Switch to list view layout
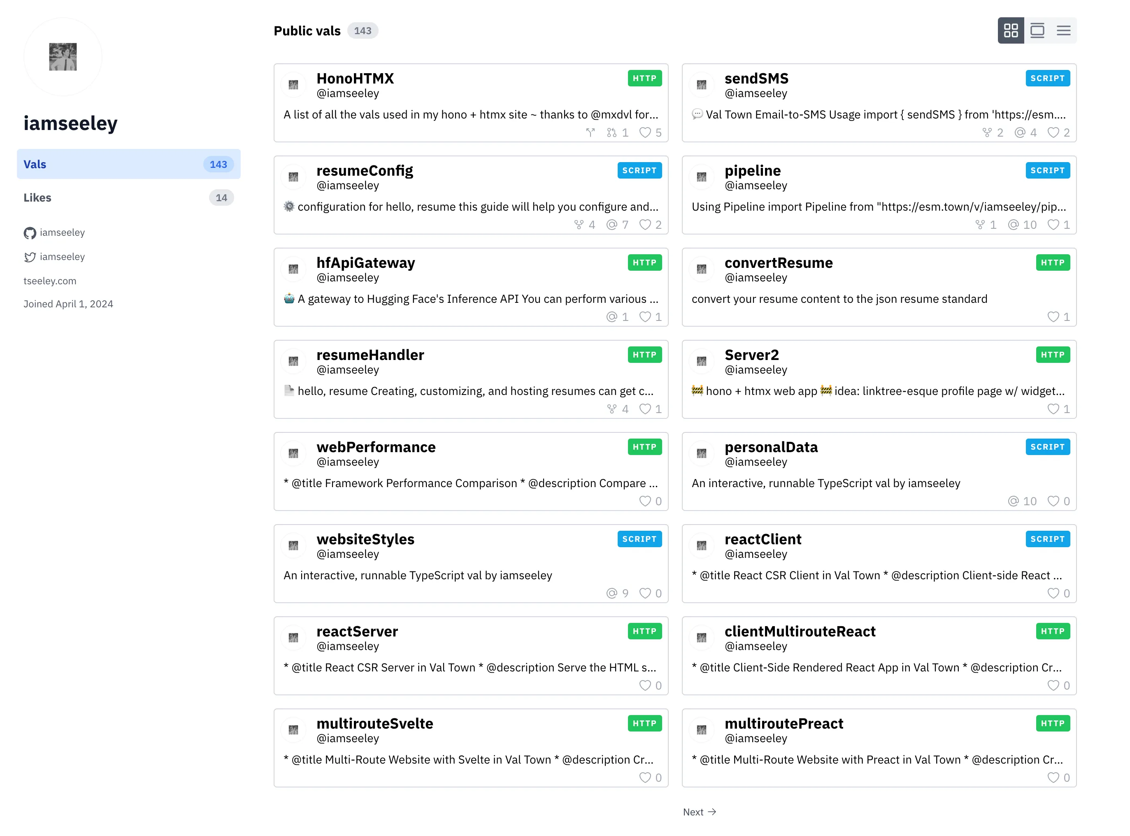The height and width of the screenshot is (836, 1130). pyautogui.click(x=1064, y=30)
